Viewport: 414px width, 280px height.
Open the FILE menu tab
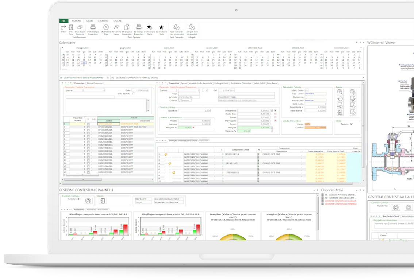[x=64, y=20]
